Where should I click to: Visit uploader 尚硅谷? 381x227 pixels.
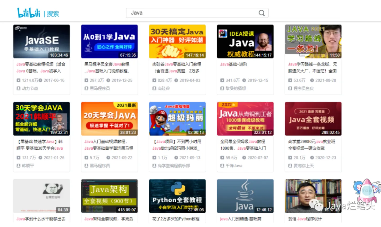[x=164, y=88]
